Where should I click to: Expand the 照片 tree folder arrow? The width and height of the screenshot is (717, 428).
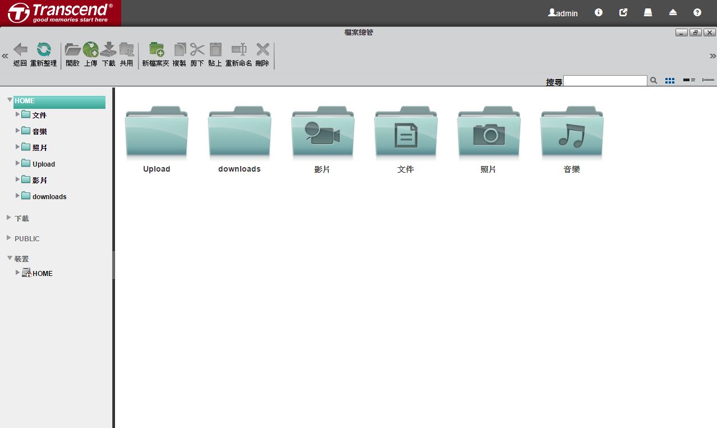click(x=18, y=147)
